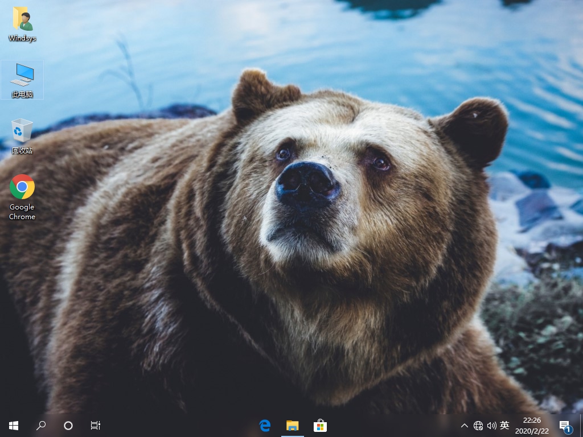Open the clock showing 22:26
Image resolution: width=583 pixels, height=437 pixels.
[532, 420]
